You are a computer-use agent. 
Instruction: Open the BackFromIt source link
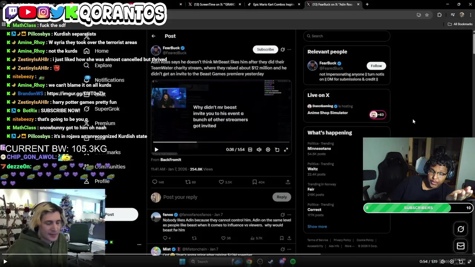pos(171,159)
